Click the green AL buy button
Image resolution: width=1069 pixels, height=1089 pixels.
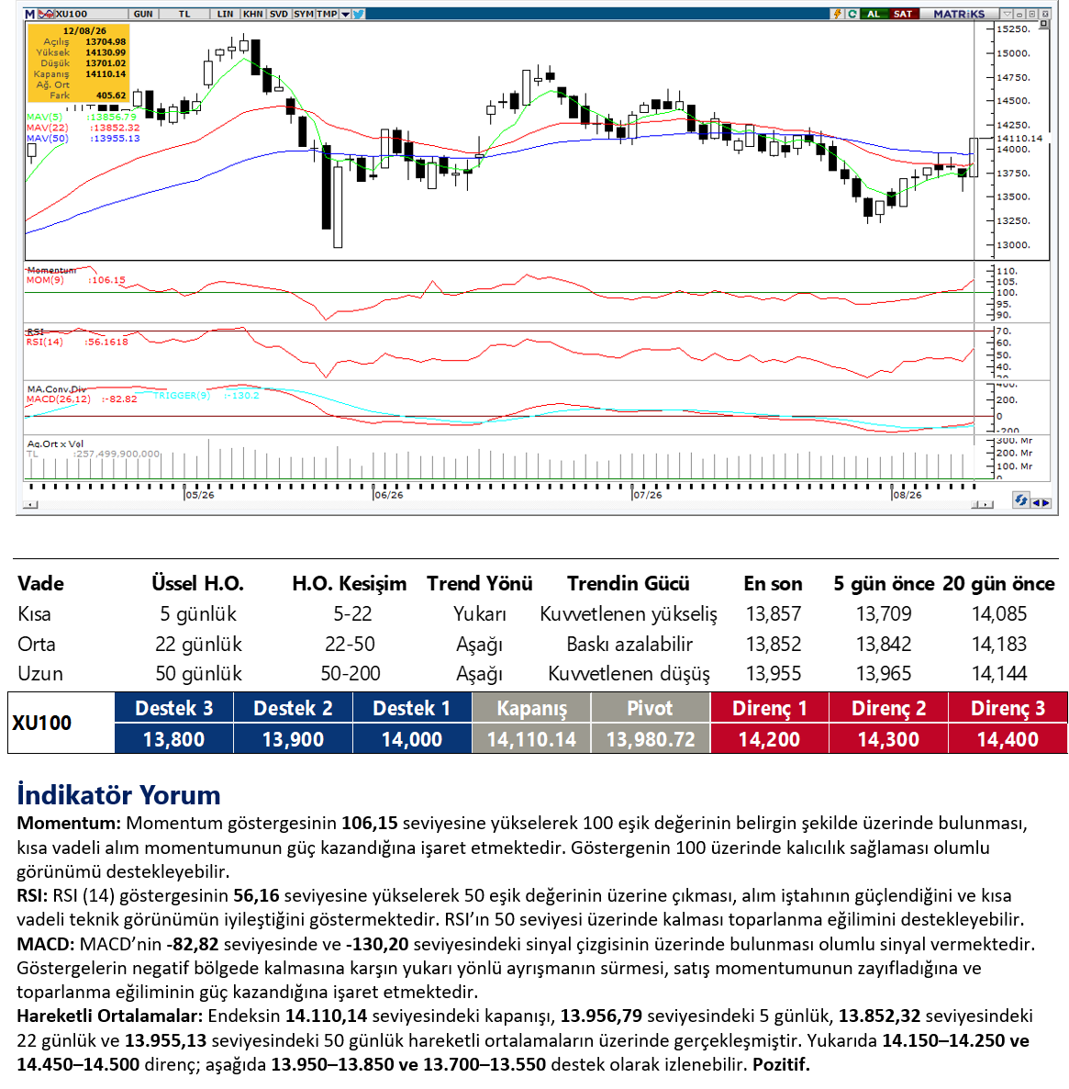tap(874, 14)
